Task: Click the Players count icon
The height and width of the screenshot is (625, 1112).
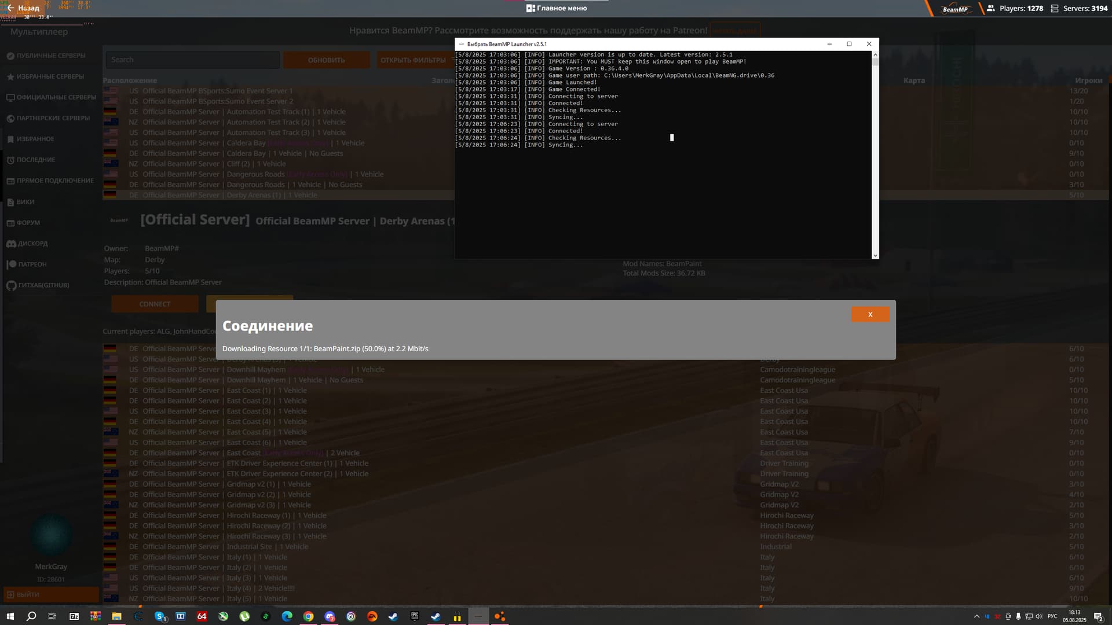Action: (x=991, y=8)
